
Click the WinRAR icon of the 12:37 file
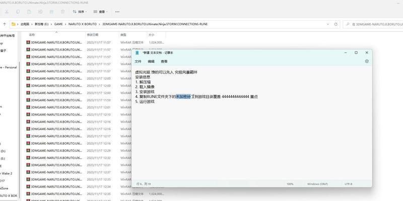tap(28, 172)
